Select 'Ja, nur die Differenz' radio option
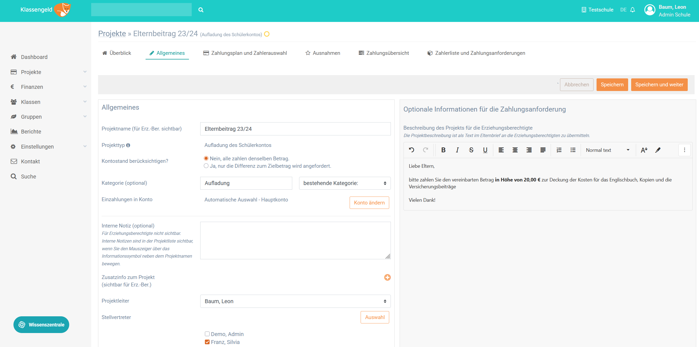699x347 pixels. point(206,166)
